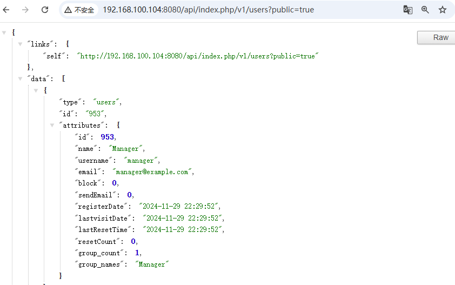
Task: Click the zoom magnifier icon in address bar
Action: coord(425,10)
